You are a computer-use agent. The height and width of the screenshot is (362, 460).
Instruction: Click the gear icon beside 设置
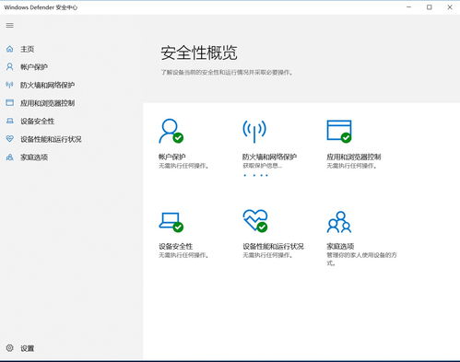[10, 348]
